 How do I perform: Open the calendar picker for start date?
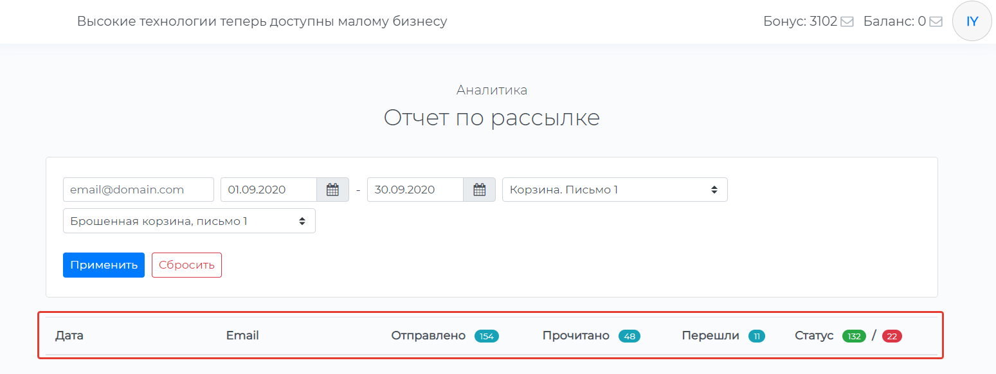(332, 190)
